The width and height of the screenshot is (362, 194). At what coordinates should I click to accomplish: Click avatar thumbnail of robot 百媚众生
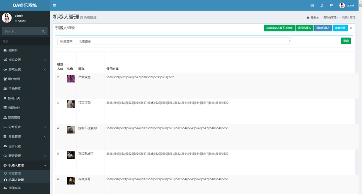coord(71,79)
